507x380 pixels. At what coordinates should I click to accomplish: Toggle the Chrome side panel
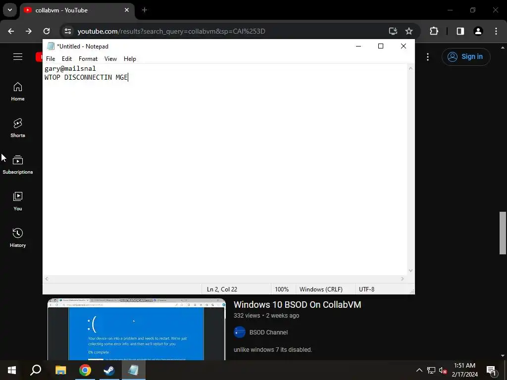point(460,31)
